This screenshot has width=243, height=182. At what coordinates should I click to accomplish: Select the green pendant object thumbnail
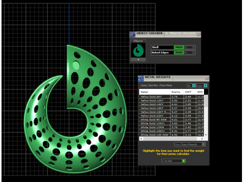[x=138, y=50]
